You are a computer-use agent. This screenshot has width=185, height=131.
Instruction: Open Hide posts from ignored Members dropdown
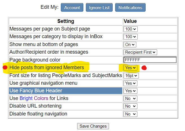click(131, 68)
